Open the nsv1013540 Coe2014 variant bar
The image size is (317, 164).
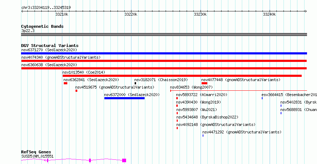coord(182,76)
